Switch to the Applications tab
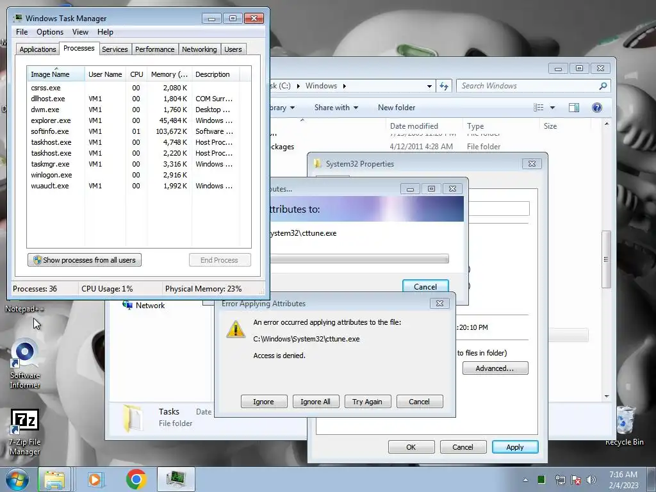The image size is (656, 492). coord(38,49)
